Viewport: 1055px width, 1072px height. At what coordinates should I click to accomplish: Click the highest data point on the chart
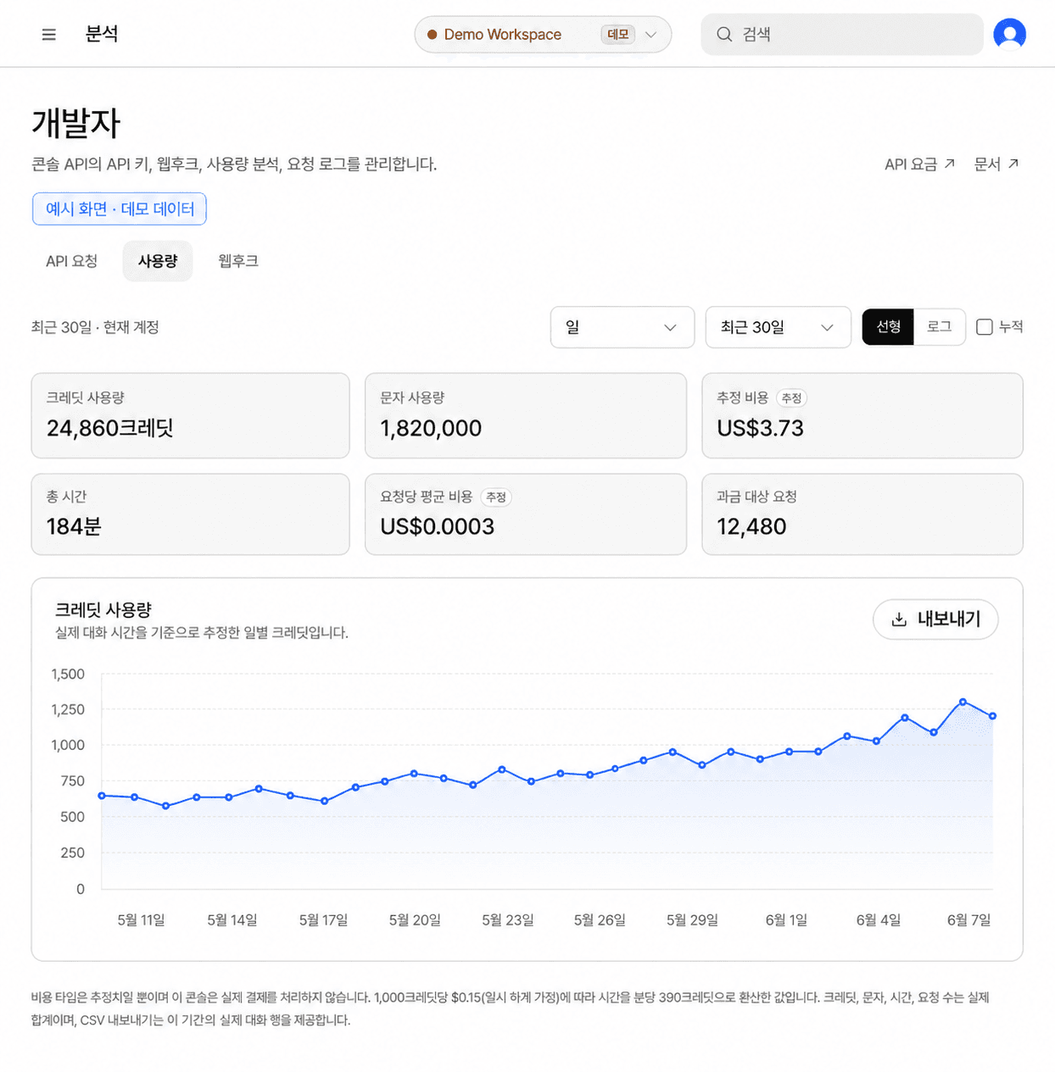pyautogui.click(x=963, y=702)
